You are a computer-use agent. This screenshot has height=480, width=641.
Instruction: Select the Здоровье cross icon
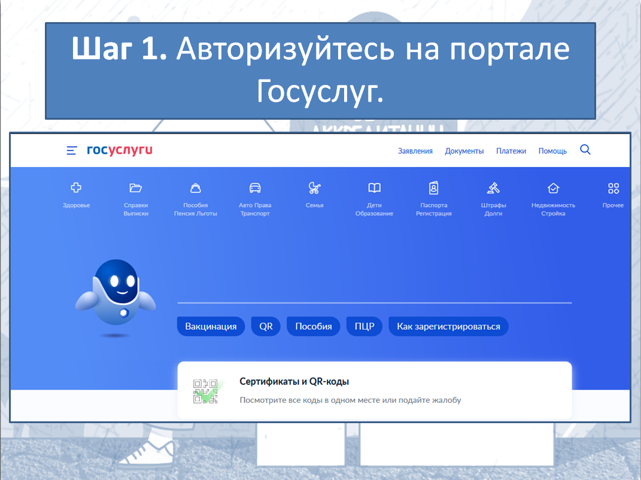(76, 188)
